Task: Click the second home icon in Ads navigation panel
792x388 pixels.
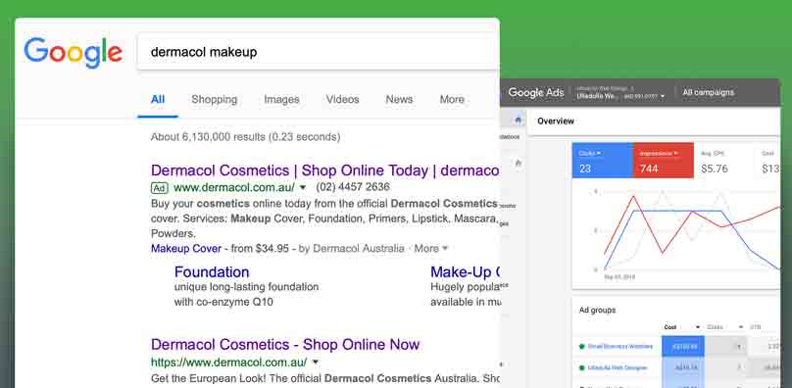Action: [x=518, y=163]
